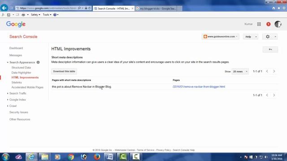287x161 pixels.
Task: Click the feeds icon in command bar
Action: coord(9,15)
